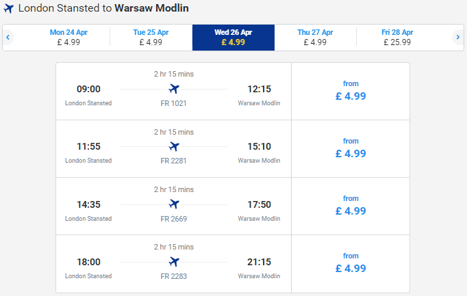
Task: Select the Fri 28 Apr £25.99 tab
Action: pyautogui.click(x=397, y=38)
